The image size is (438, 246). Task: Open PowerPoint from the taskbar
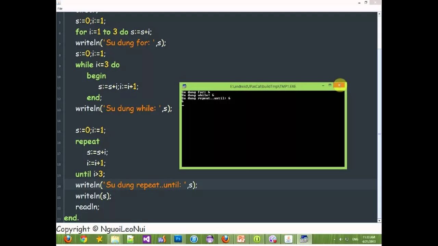241,239
